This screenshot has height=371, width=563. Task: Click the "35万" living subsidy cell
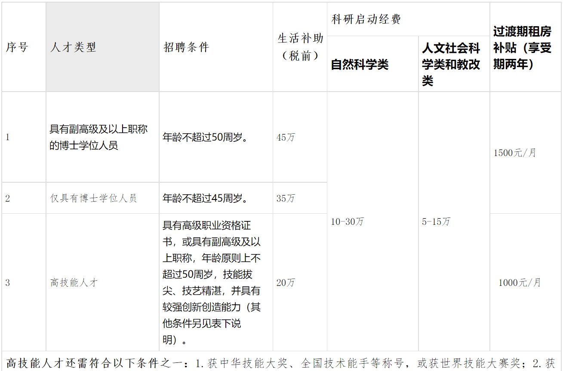pos(286,198)
